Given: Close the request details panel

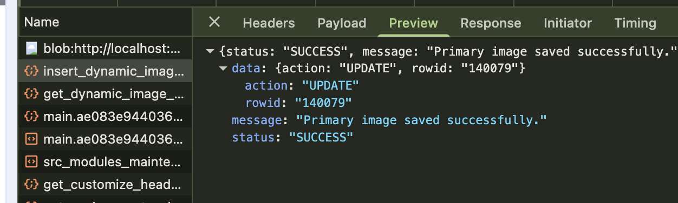Looking at the screenshot, I should (x=214, y=22).
